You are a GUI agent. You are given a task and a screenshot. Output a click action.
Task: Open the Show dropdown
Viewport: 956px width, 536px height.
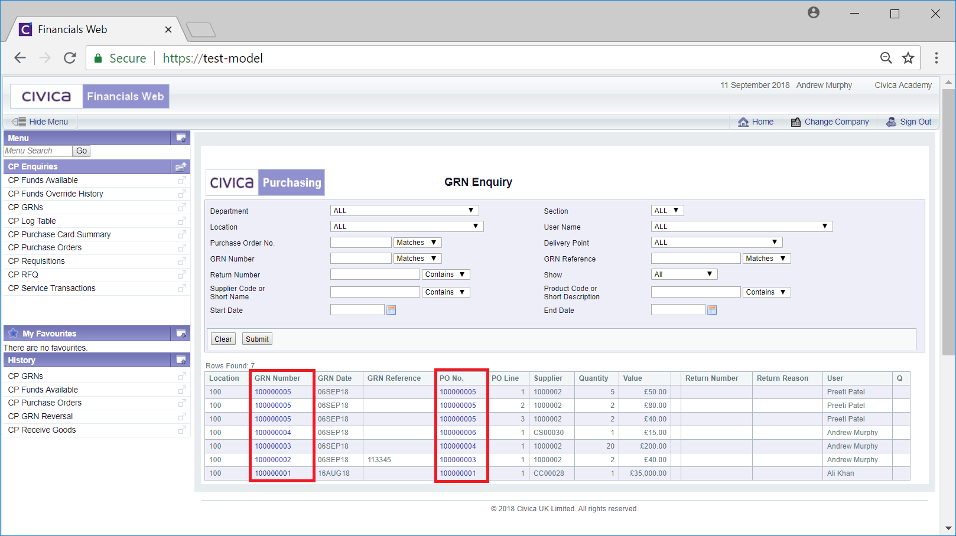coord(684,274)
